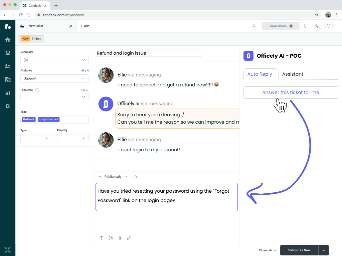Open Customers icon in left sidebar
This screenshot has height=256, width=342.
[x=7, y=66]
